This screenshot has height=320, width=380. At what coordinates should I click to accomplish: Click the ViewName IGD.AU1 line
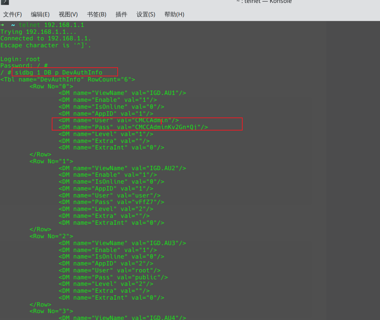pos(122,93)
